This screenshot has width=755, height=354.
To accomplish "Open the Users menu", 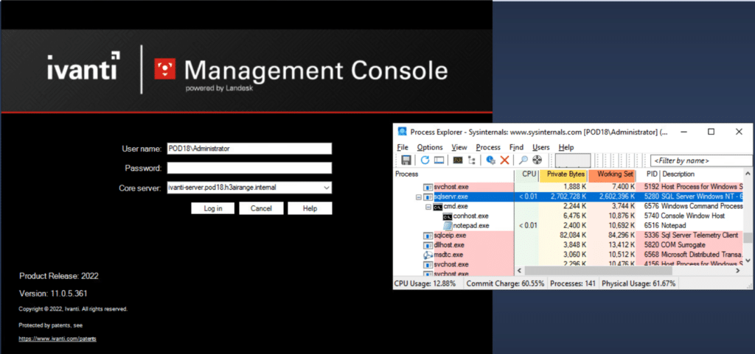I will coord(540,147).
